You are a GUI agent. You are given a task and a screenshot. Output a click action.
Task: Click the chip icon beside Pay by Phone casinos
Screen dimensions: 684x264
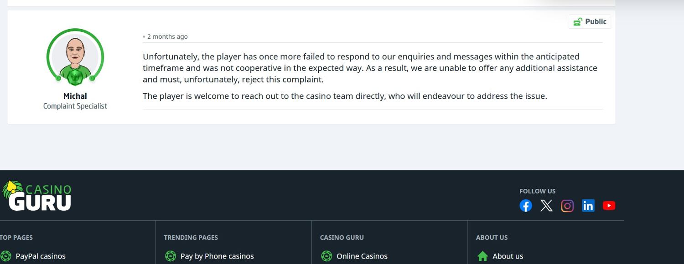[x=171, y=256]
